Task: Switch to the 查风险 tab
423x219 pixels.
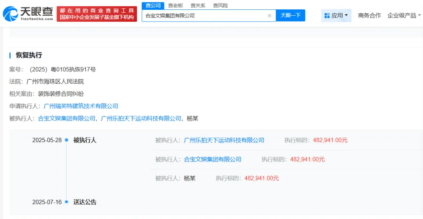Action: click(221, 5)
